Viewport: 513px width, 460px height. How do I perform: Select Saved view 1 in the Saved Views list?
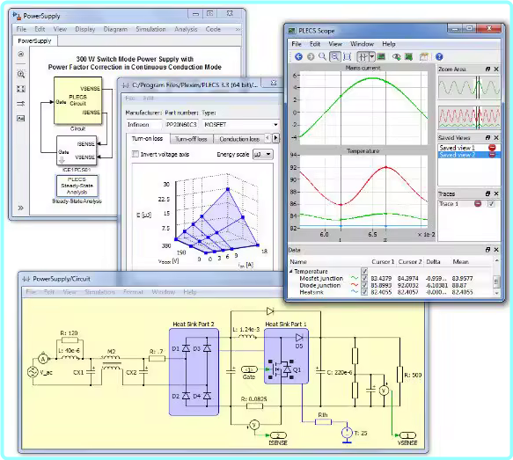457,148
